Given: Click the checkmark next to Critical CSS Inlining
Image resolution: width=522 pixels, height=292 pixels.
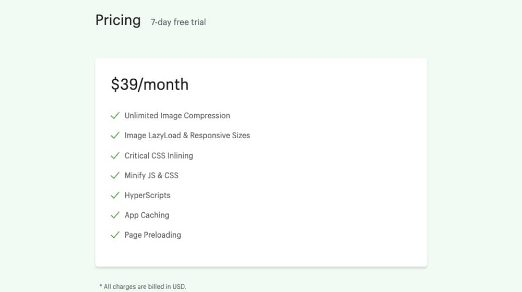Looking at the screenshot, I should 115,155.
